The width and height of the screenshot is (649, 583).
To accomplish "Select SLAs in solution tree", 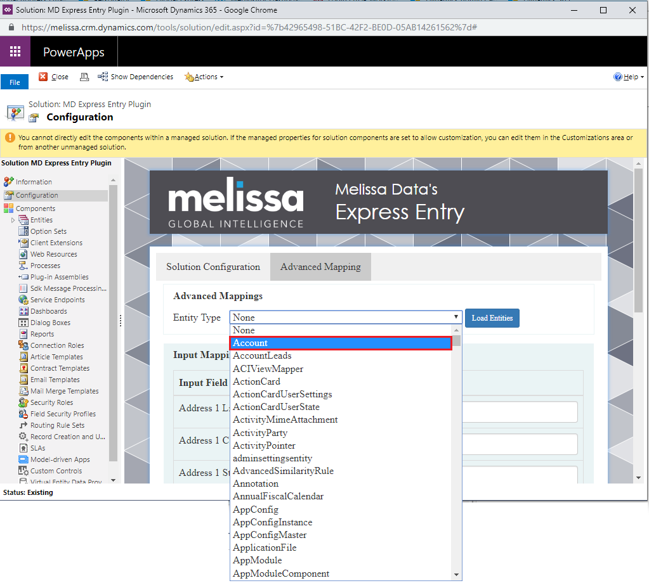I will [x=37, y=448].
